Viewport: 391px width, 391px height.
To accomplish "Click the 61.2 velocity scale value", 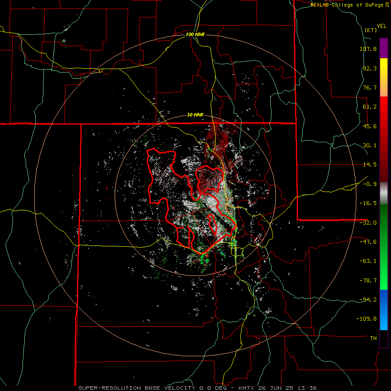I will pos(370,107).
